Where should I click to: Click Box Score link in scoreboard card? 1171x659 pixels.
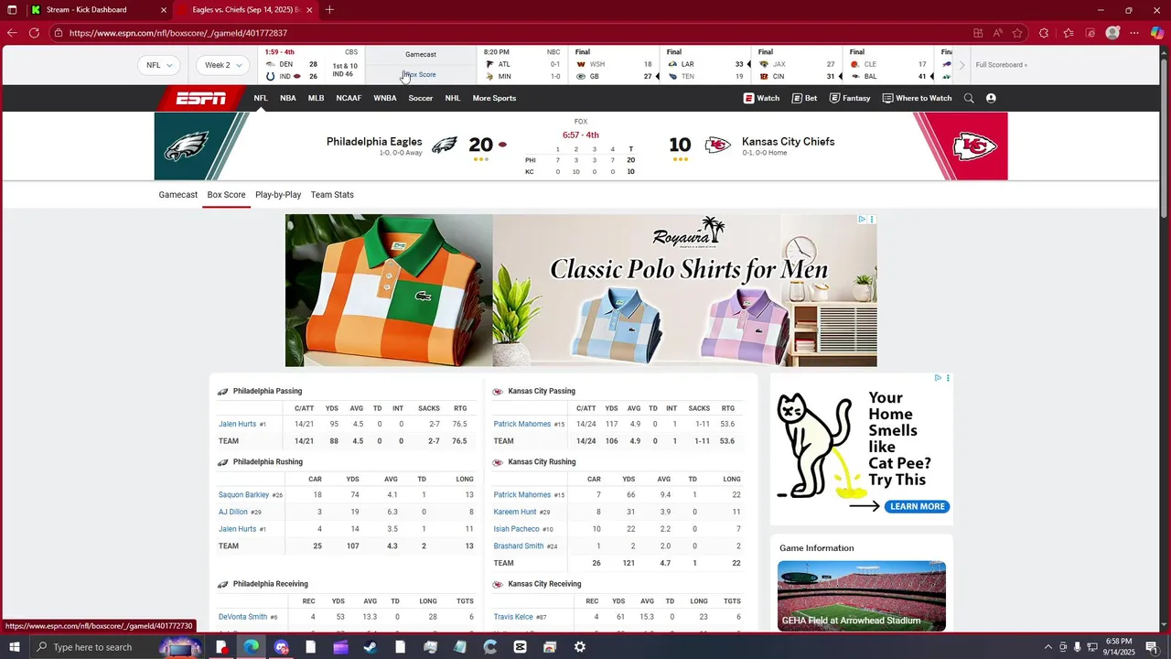[x=421, y=75]
